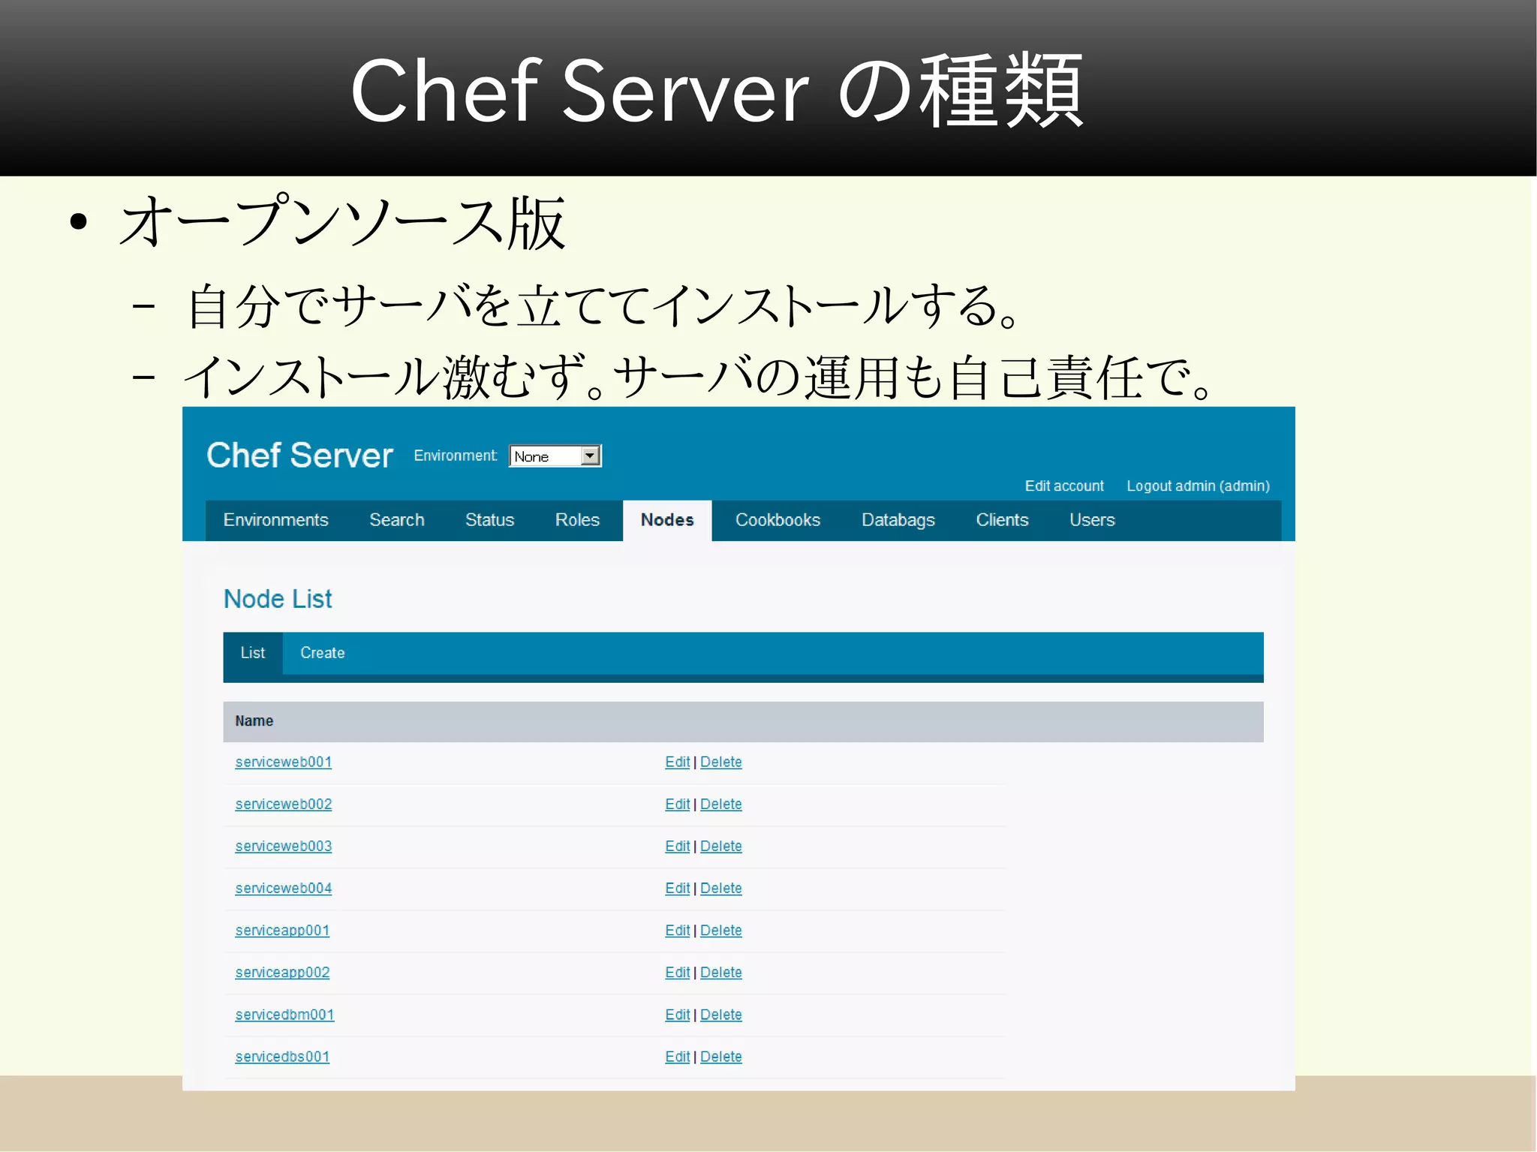The image size is (1537, 1152).
Task: Edit the servicedbs001 node
Action: (677, 1057)
